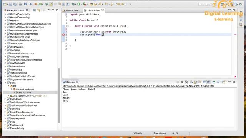246x138 pixels.
Task: Click the New Java Package icon
Action: click(x=36, y=4)
